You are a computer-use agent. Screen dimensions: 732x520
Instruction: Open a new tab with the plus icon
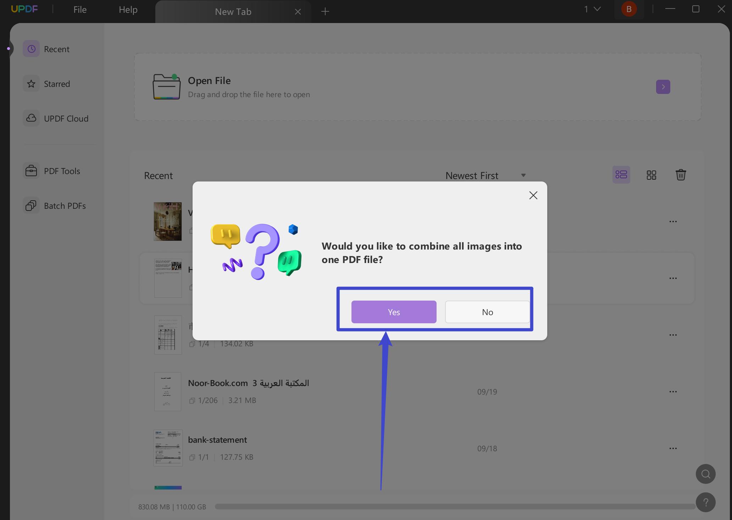[x=325, y=11]
